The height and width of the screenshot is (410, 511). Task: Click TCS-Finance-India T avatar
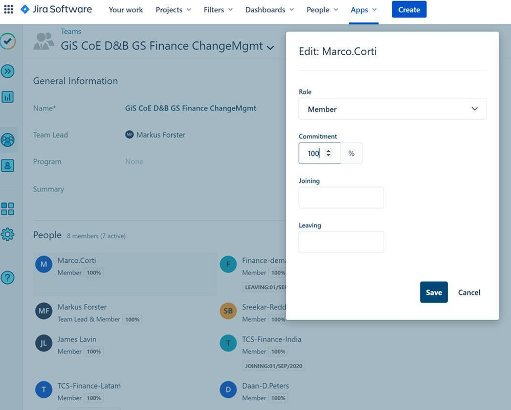click(x=228, y=343)
